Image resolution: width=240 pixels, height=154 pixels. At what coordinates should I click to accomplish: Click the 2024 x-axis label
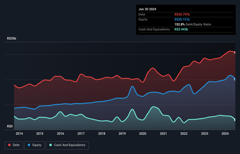point(225,134)
